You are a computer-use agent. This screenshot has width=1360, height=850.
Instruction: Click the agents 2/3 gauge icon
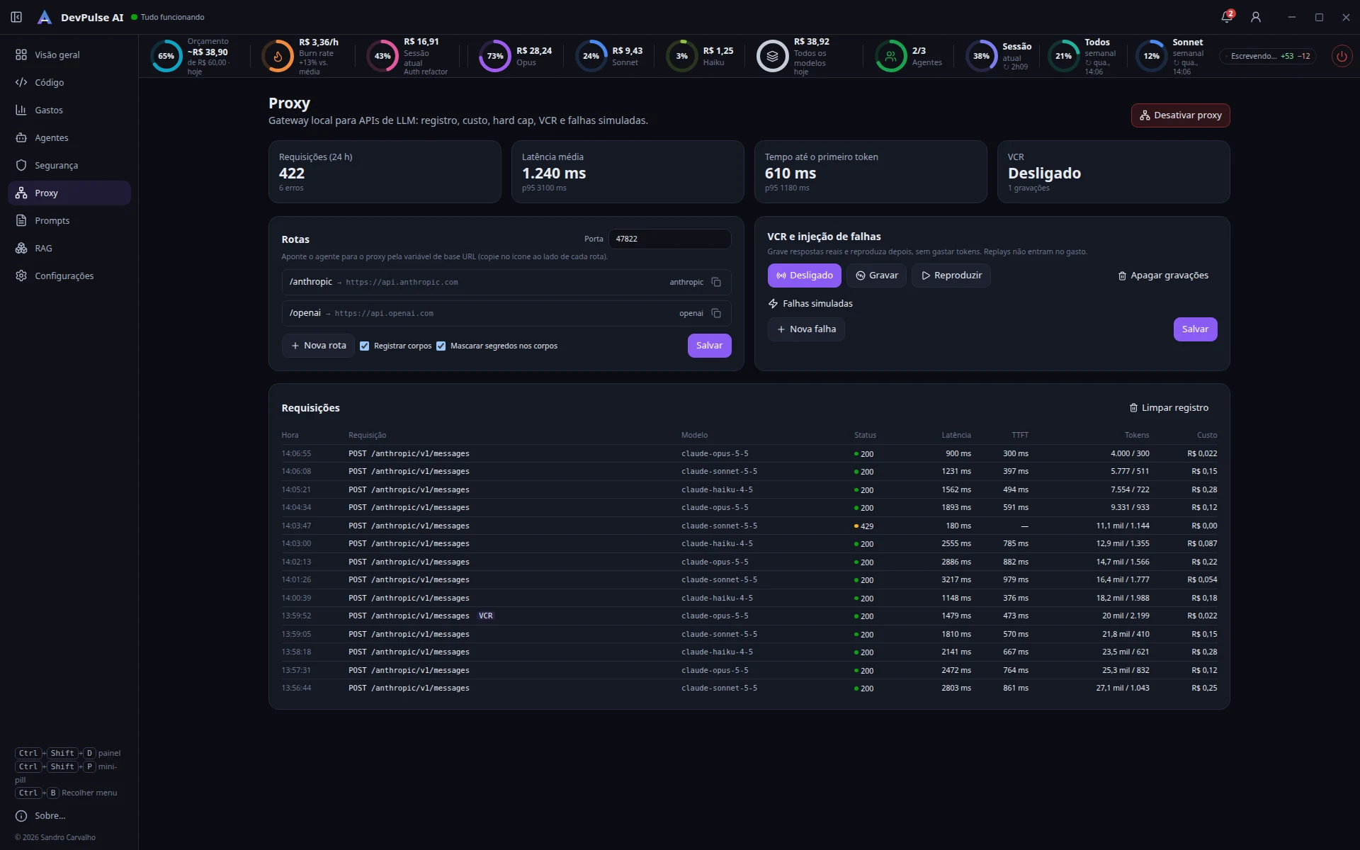[891, 56]
